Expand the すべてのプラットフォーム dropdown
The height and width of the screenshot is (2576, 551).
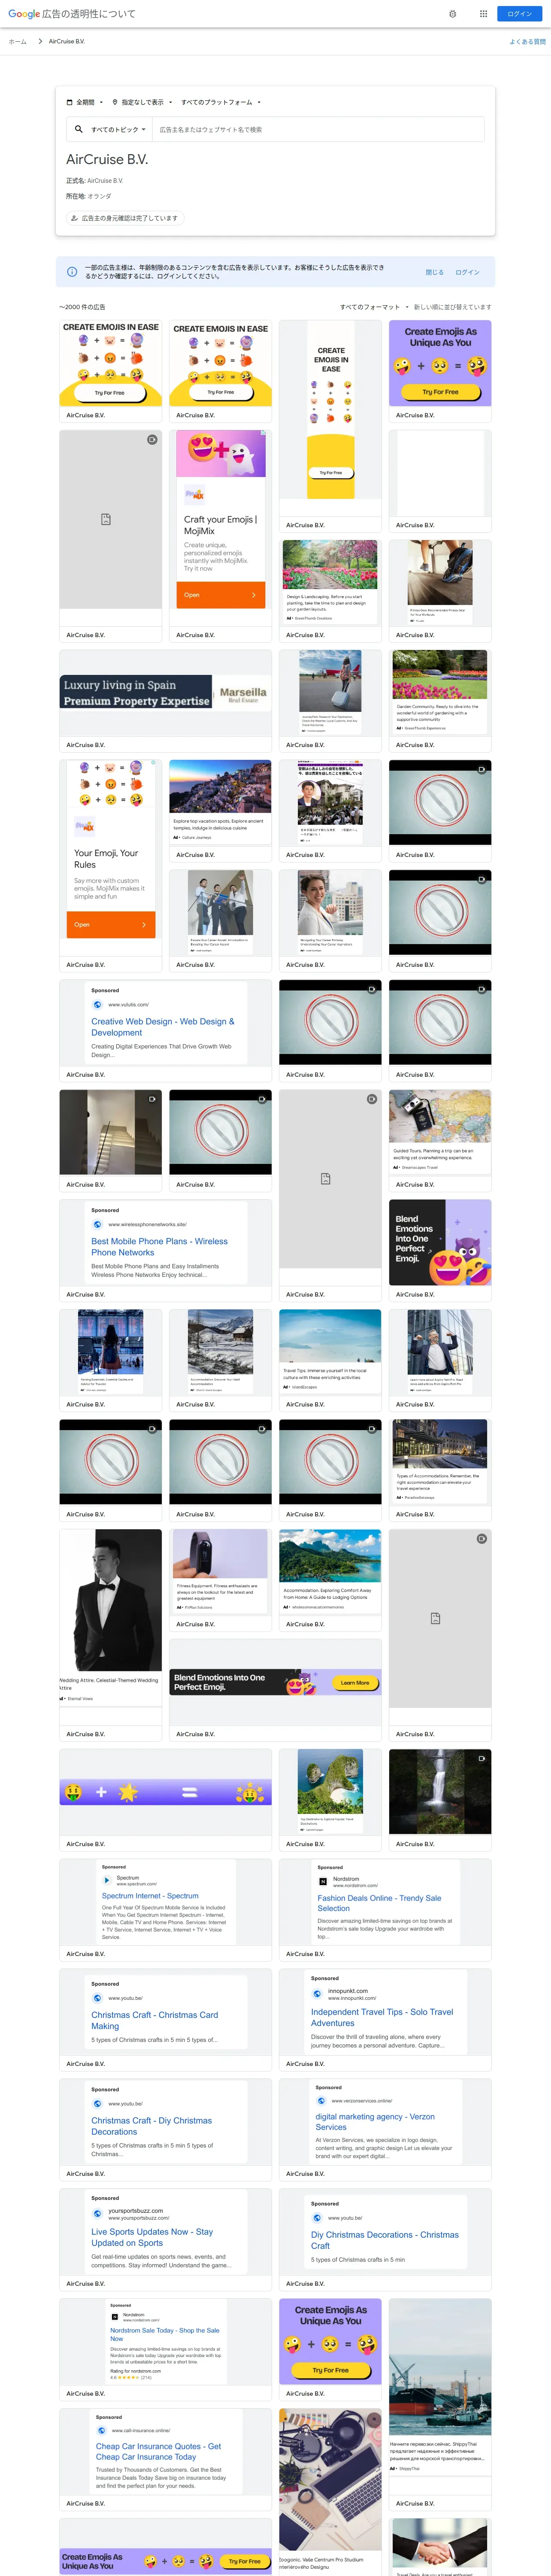click(221, 102)
